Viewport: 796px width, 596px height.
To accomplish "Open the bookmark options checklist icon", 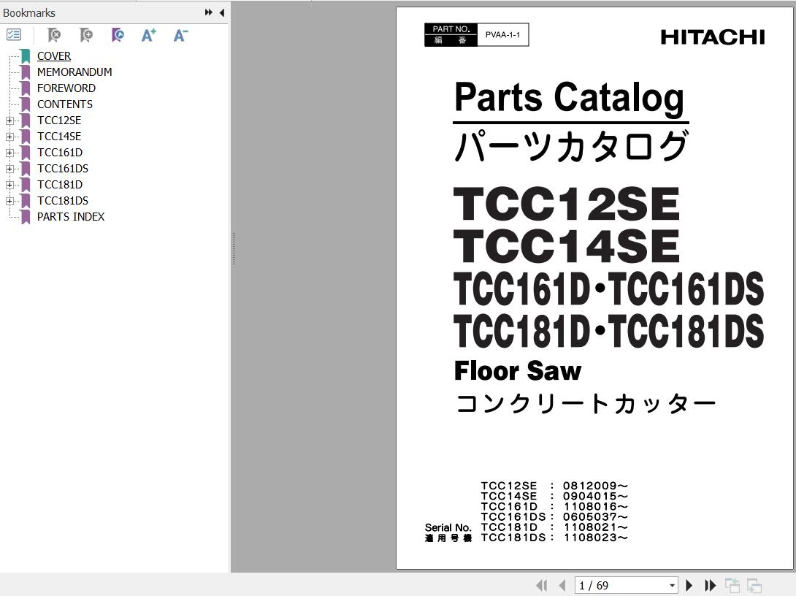I will [x=14, y=34].
